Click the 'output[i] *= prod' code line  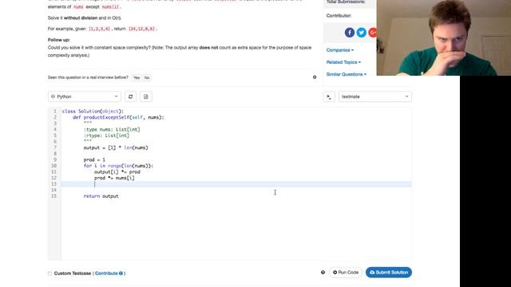point(117,172)
